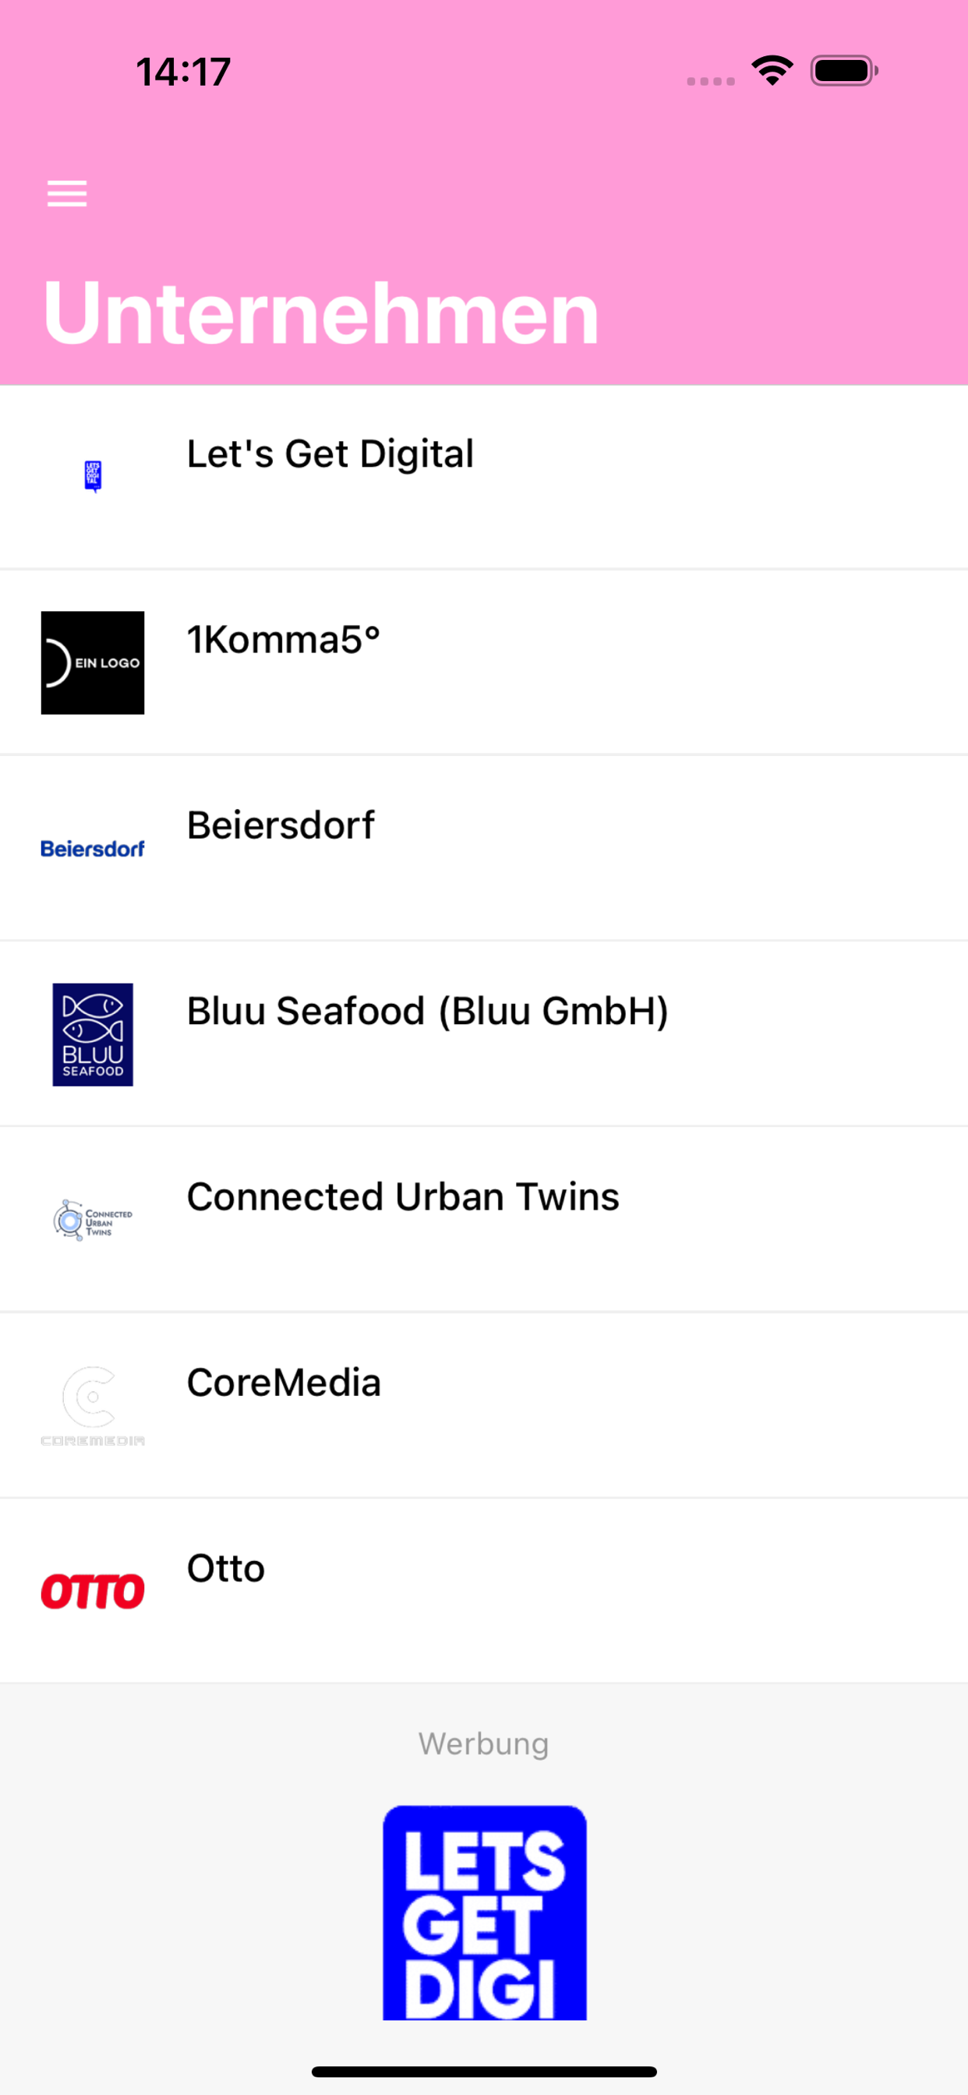Screen dimensions: 968x2095
Task: Tap the Lets Get Digi advertisement banner
Action: click(x=485, y=1913)
